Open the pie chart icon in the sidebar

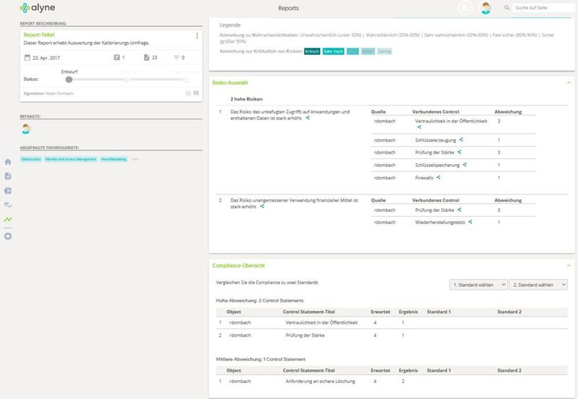click(x=8, y=191)
